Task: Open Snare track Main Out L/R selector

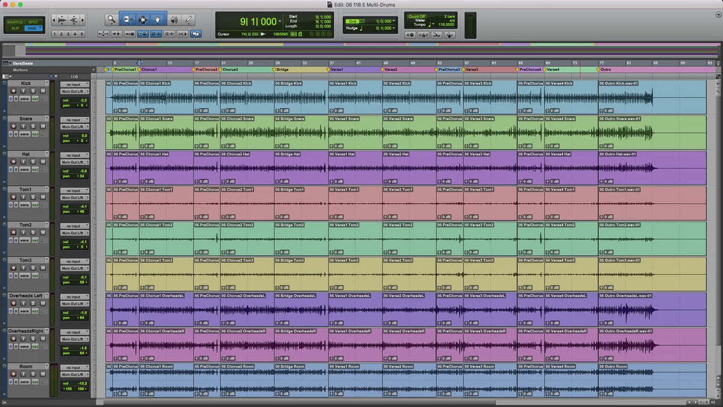Action: pyautogui.click(x=74, y=127)
